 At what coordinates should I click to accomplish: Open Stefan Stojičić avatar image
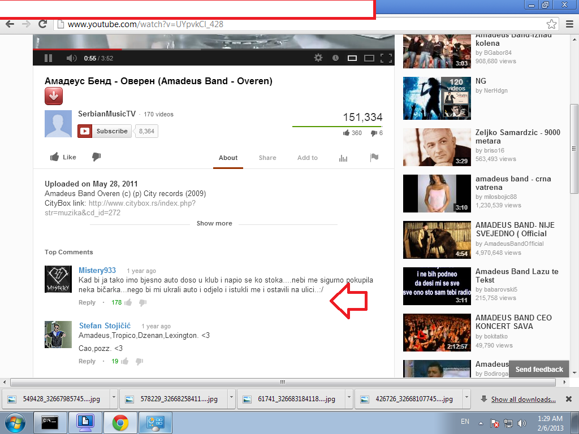pos(58,335)
